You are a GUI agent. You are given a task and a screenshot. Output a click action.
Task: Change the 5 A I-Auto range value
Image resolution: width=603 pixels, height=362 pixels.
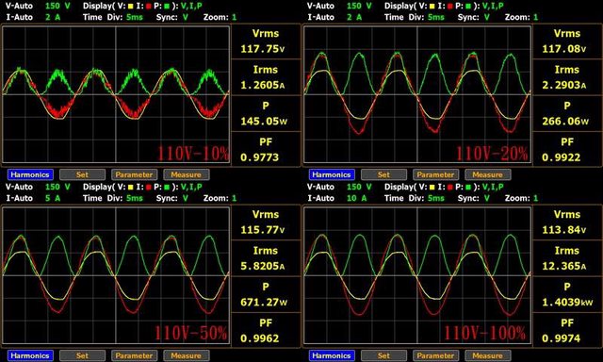click(53, 198)
